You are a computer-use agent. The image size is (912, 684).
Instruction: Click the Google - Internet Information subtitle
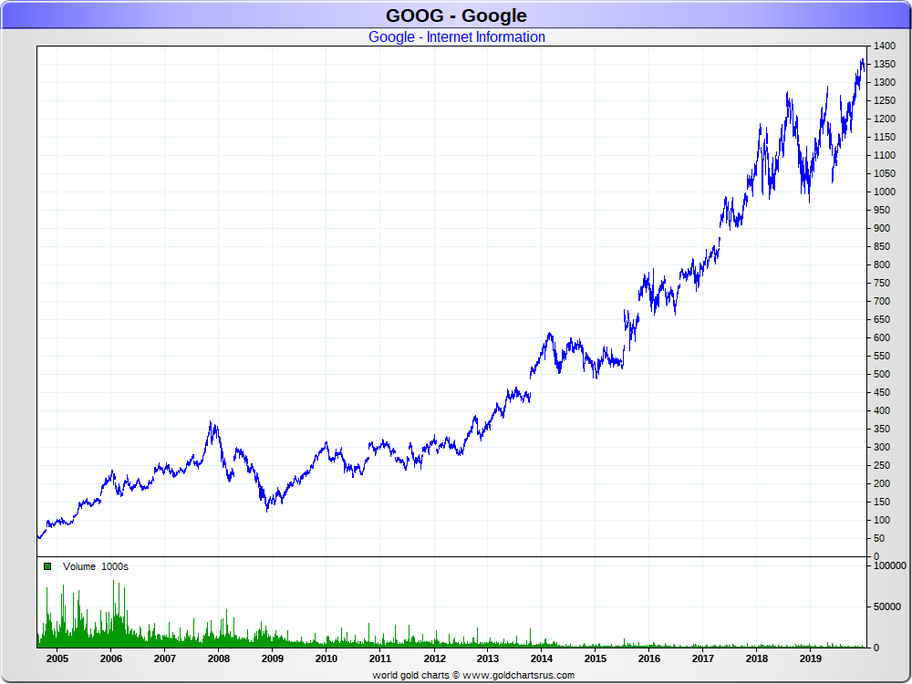tap(457, 37)
